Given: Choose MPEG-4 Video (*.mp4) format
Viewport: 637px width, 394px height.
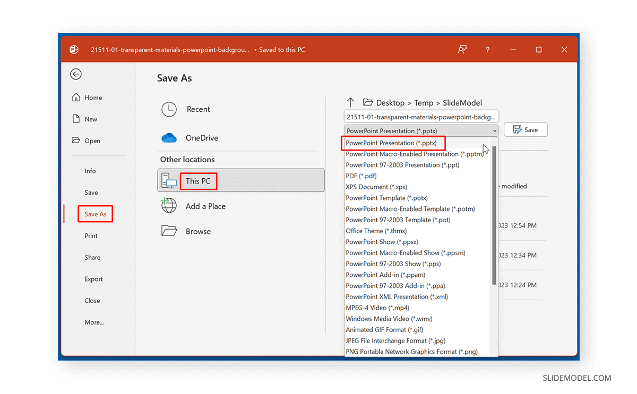Looking at the screenshot, I should tap(377, 308).
